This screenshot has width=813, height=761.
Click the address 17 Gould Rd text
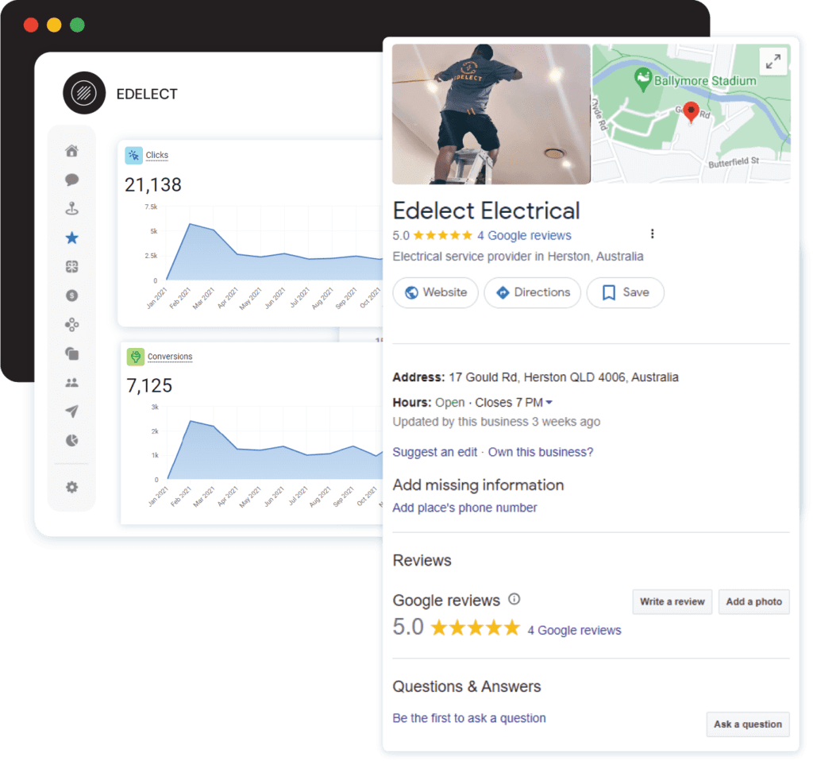564,377
